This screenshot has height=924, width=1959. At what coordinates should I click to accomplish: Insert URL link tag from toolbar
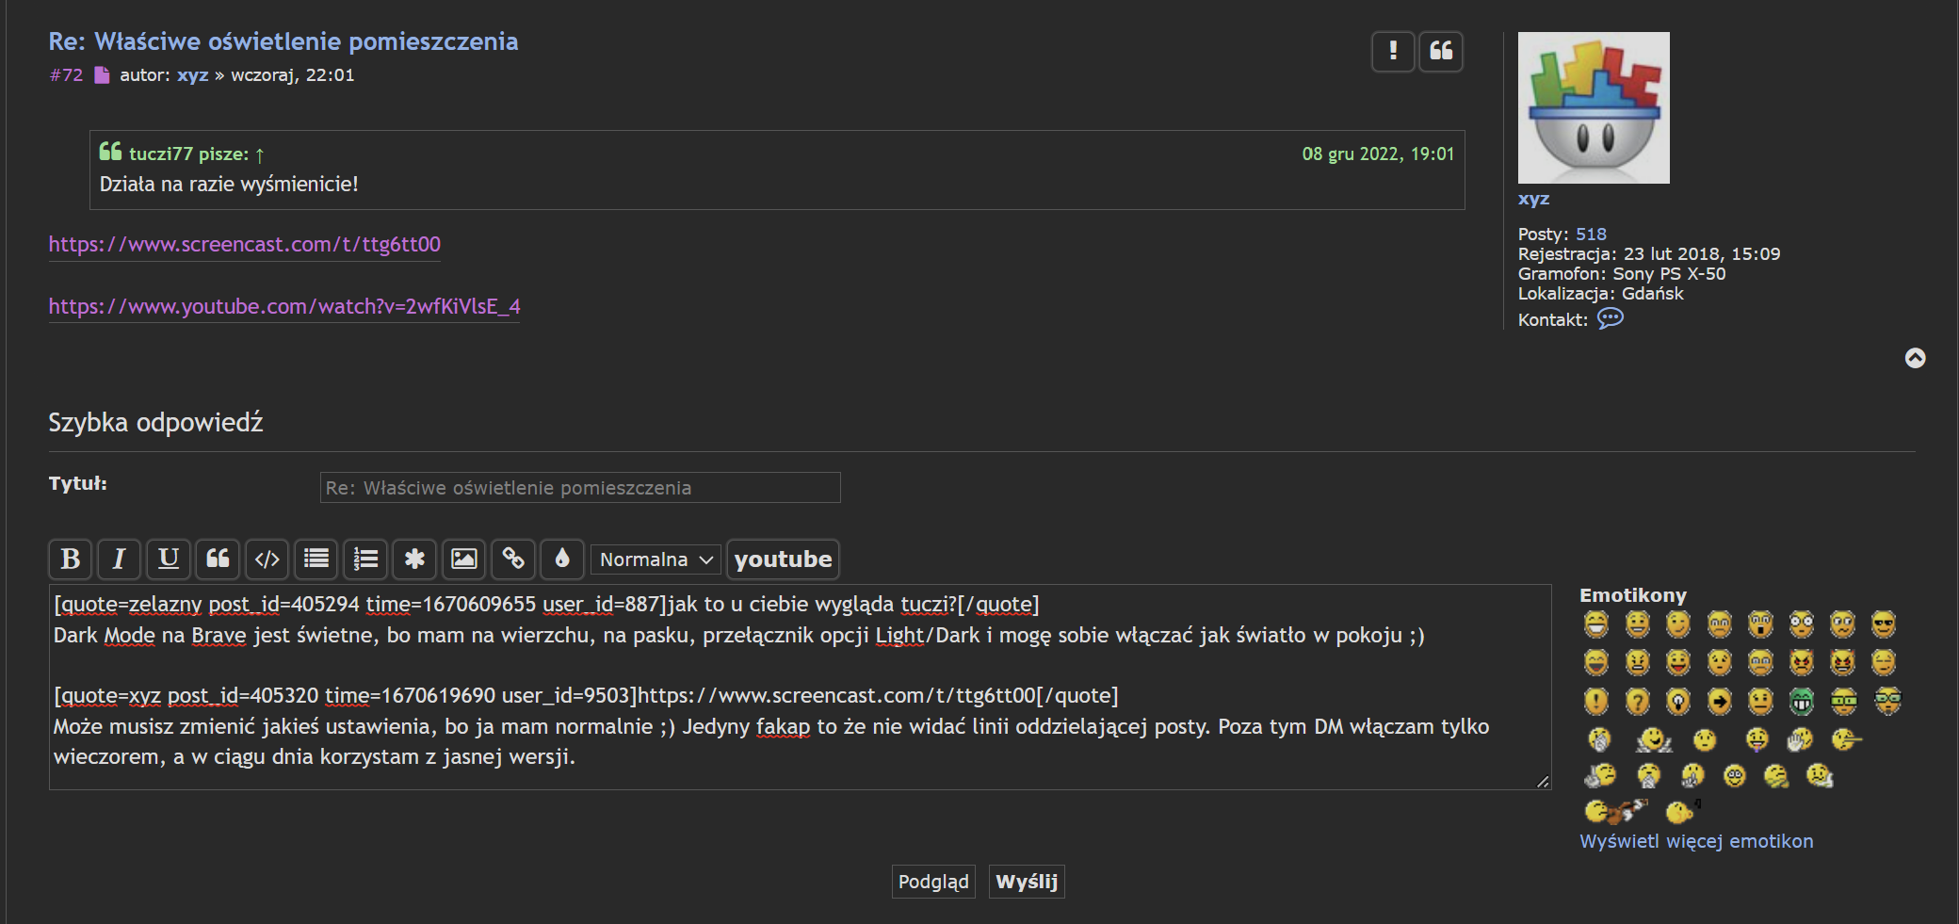(x=513, y=559)
